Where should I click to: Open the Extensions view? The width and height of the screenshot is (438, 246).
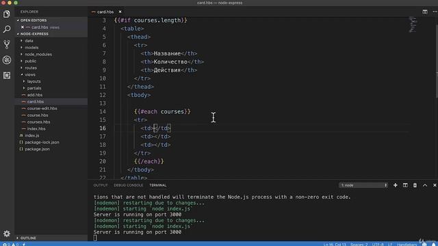[7, 75]
